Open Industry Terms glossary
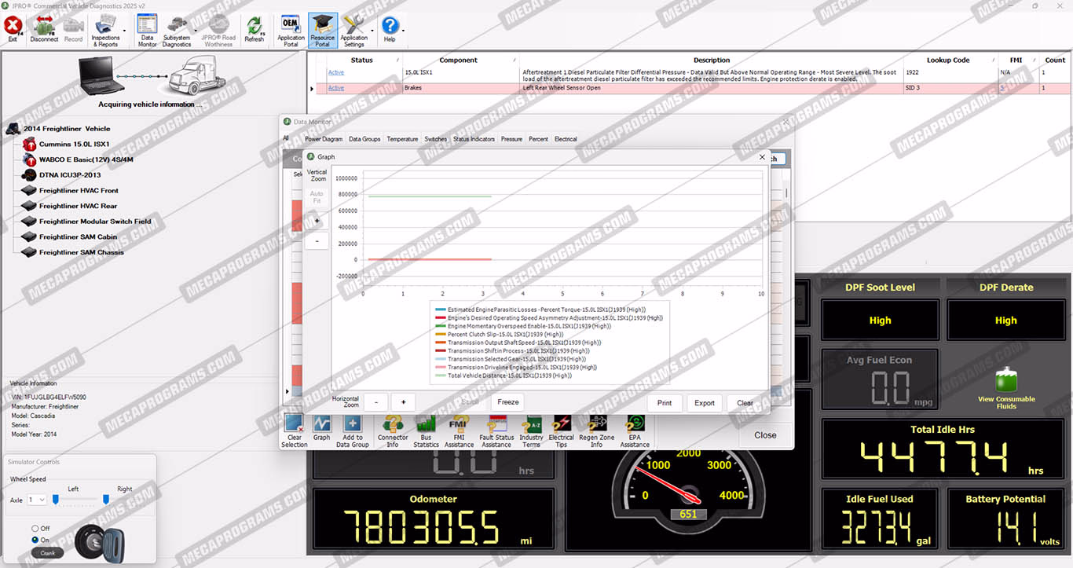 pyautogui.click(x=531, y=431)
